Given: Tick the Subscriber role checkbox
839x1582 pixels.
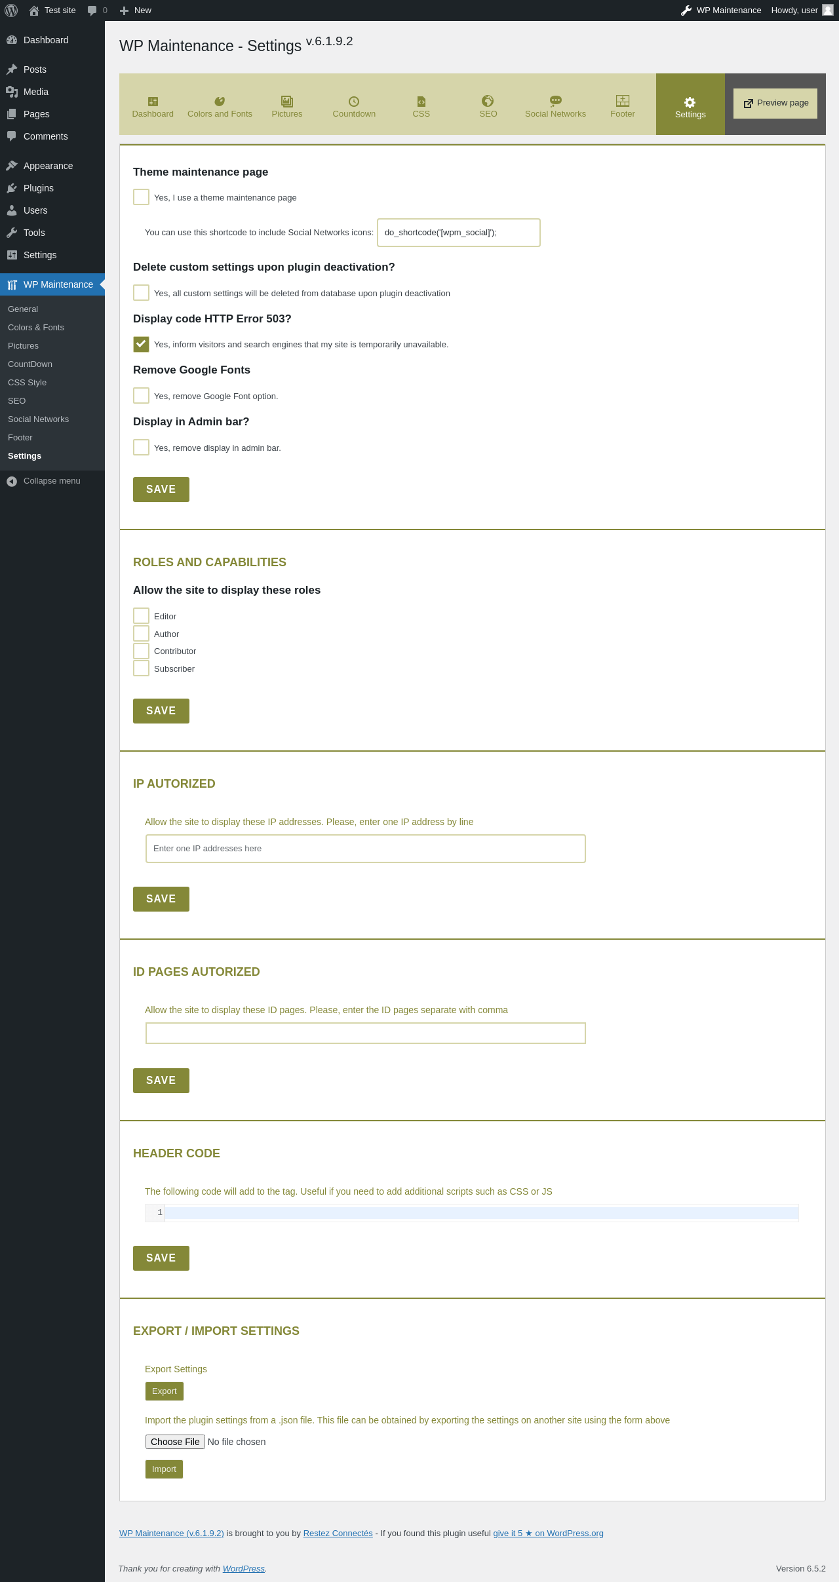Looking at the screenshot, I should [x=141, y=668].
